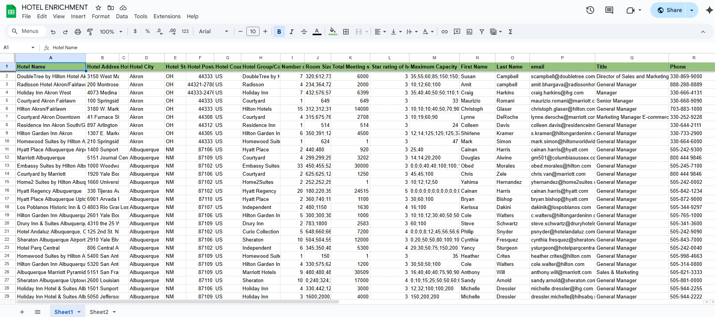Screen dimensions: 715x317
Task: Insert a link with the chain icon
Action: pos(445,32)
